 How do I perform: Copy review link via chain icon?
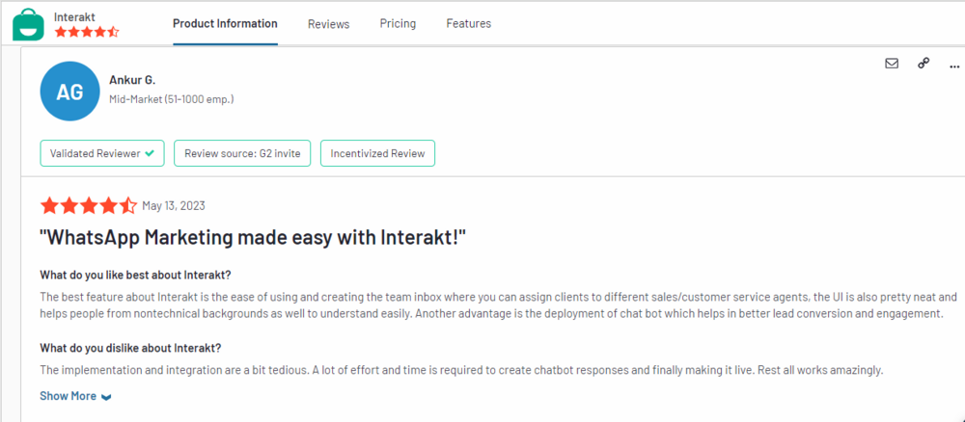point(924,63)
